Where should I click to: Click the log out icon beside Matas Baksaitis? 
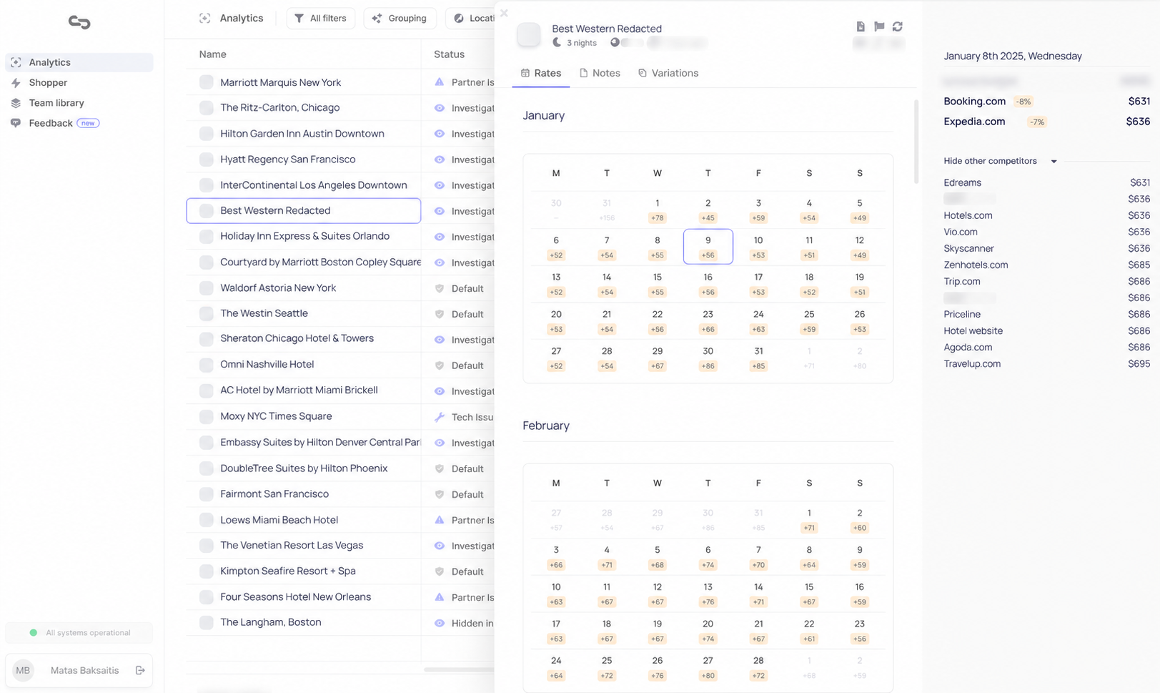click(140, 670)
